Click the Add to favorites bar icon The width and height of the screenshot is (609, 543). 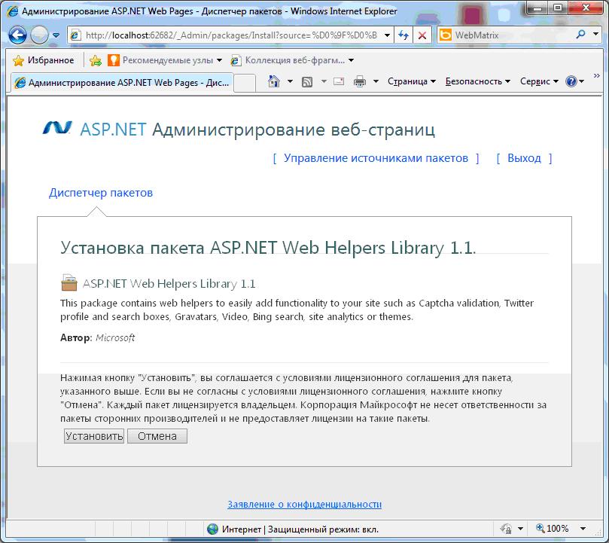pyautogui.click(x=96, y=60)
